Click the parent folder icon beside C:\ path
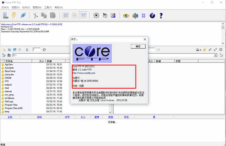The image size is (226, 146). click(x=9, y=55)
